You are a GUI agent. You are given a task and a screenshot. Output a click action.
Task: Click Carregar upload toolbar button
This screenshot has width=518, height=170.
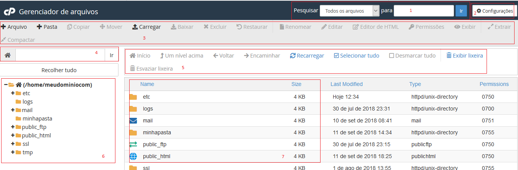coord(146,27)
